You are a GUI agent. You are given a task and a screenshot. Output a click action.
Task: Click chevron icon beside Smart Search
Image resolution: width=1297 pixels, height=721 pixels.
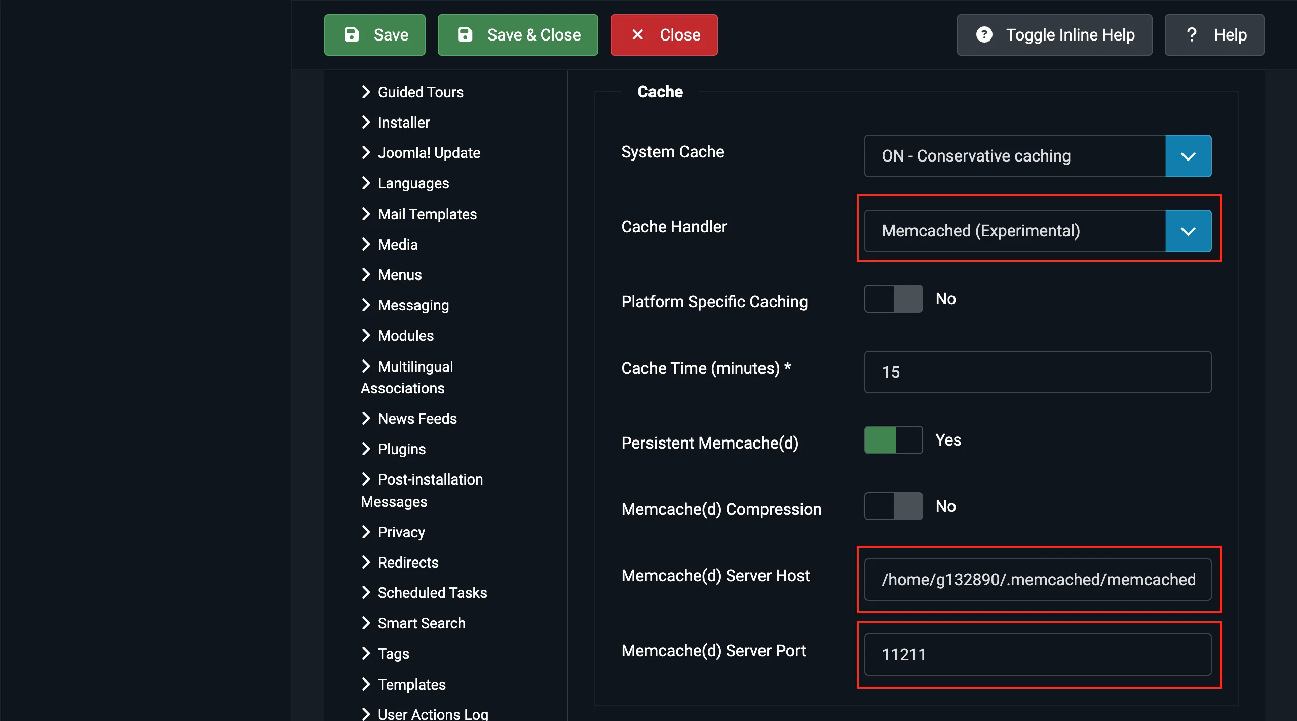(366, 623)
